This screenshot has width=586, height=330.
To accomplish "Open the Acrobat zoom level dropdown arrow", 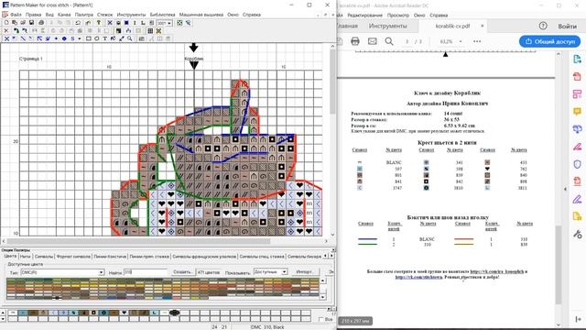I will pos(461,41).
